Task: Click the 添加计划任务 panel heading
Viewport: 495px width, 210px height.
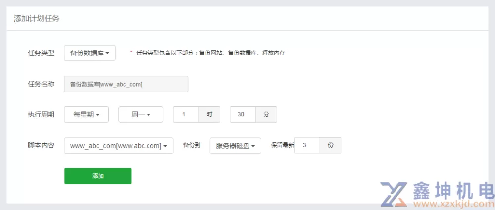Action: [x=37, y=18]
